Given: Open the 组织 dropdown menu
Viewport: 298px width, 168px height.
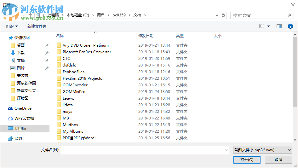Looking at the screenshot, I should tap(12, 26).
